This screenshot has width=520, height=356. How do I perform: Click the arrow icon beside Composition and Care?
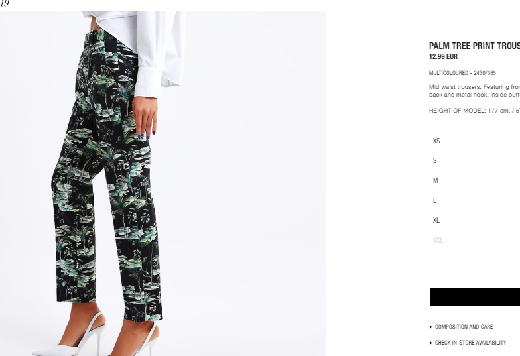[431, 327]
